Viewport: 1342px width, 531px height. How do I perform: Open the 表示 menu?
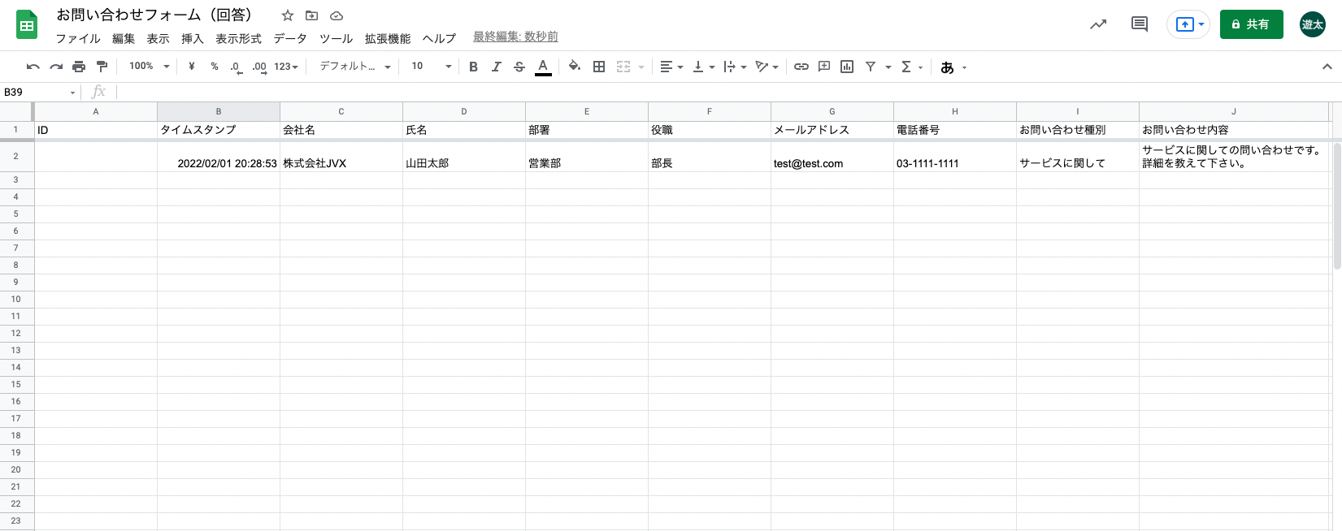158,38
